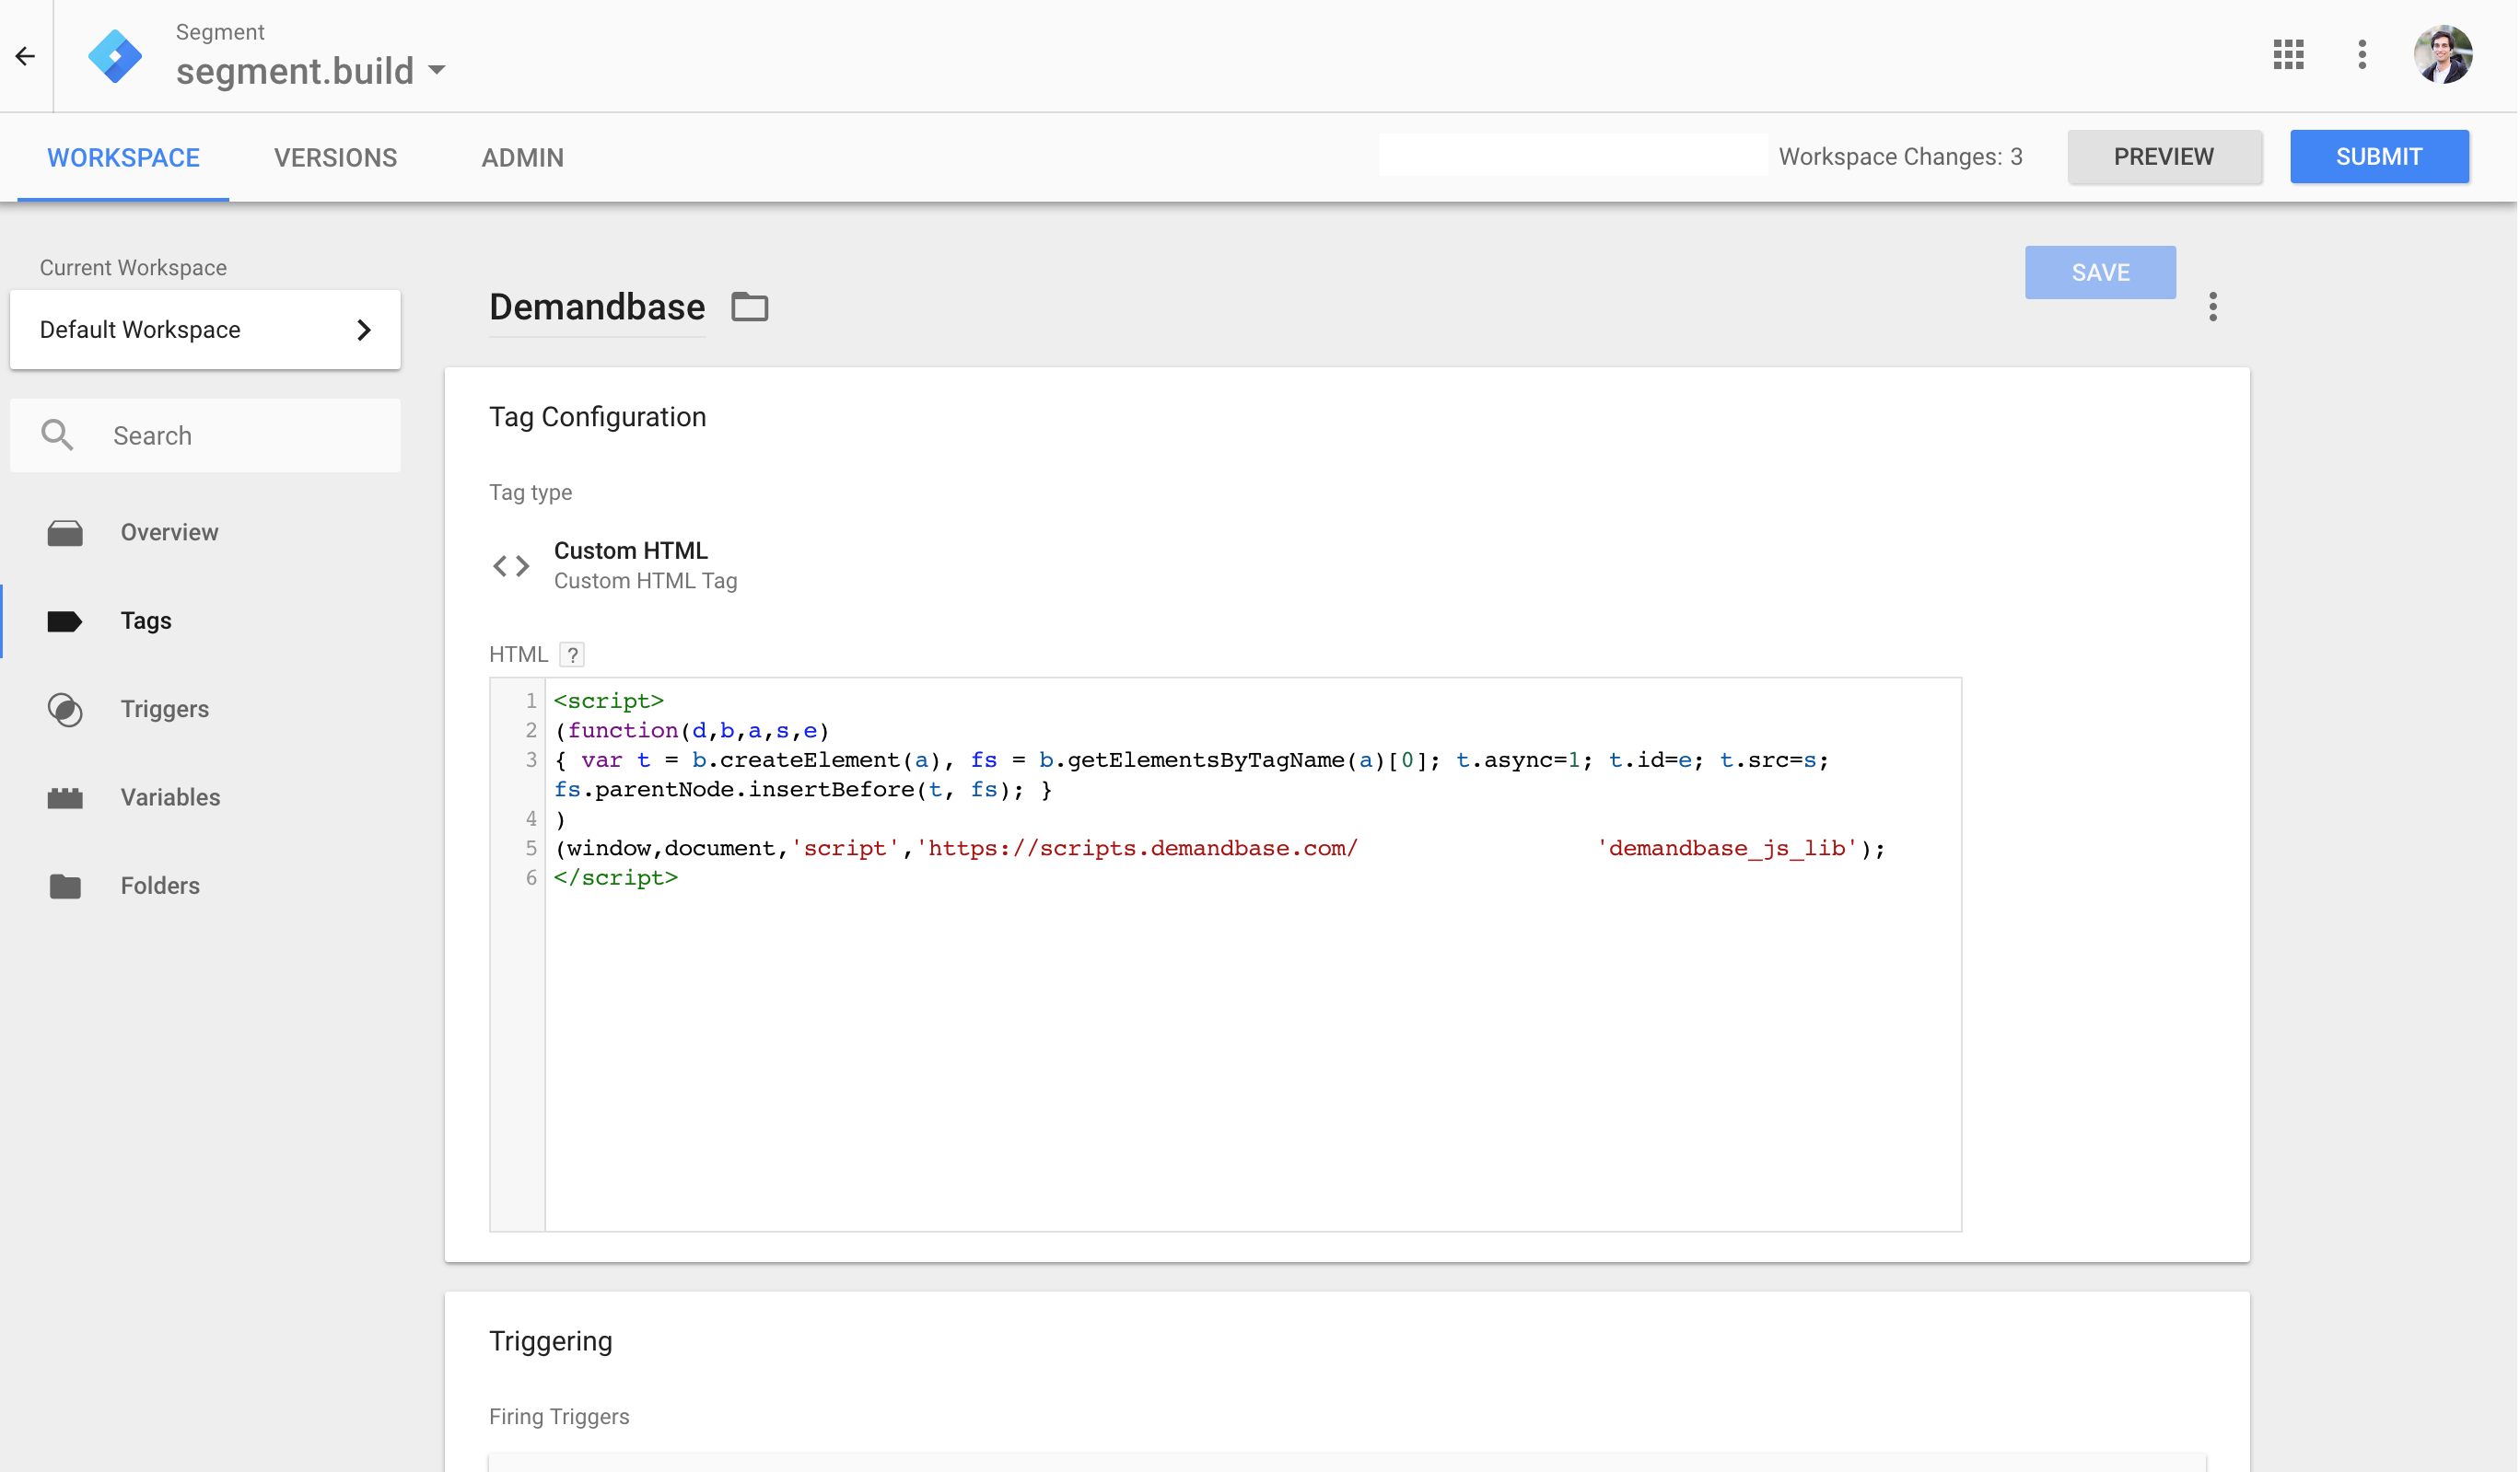Click the 'demandbase_js_lib' string in code

click(1728, 849)
